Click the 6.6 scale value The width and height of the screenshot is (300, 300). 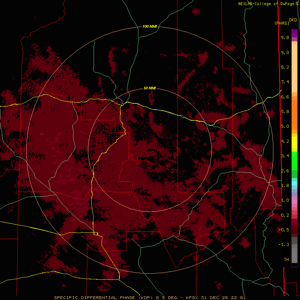[x=285, y=97]
